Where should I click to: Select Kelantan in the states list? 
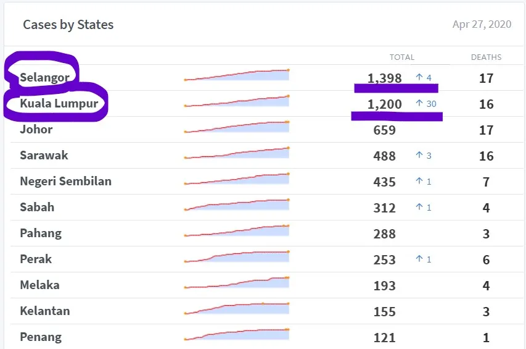click(x=45, y=311)
